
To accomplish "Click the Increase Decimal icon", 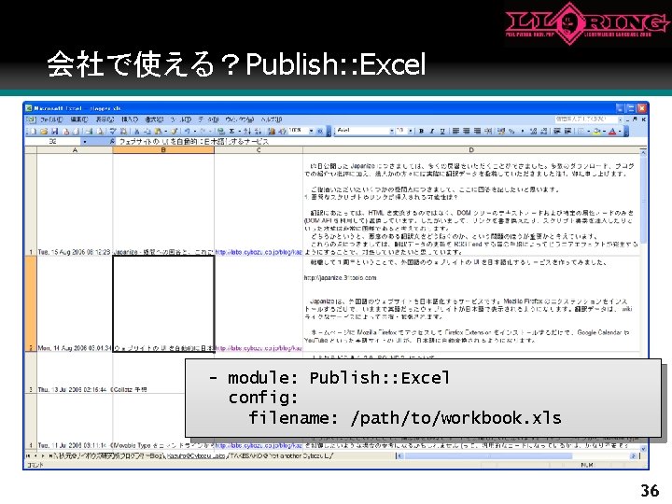I will tap(532, 132).
